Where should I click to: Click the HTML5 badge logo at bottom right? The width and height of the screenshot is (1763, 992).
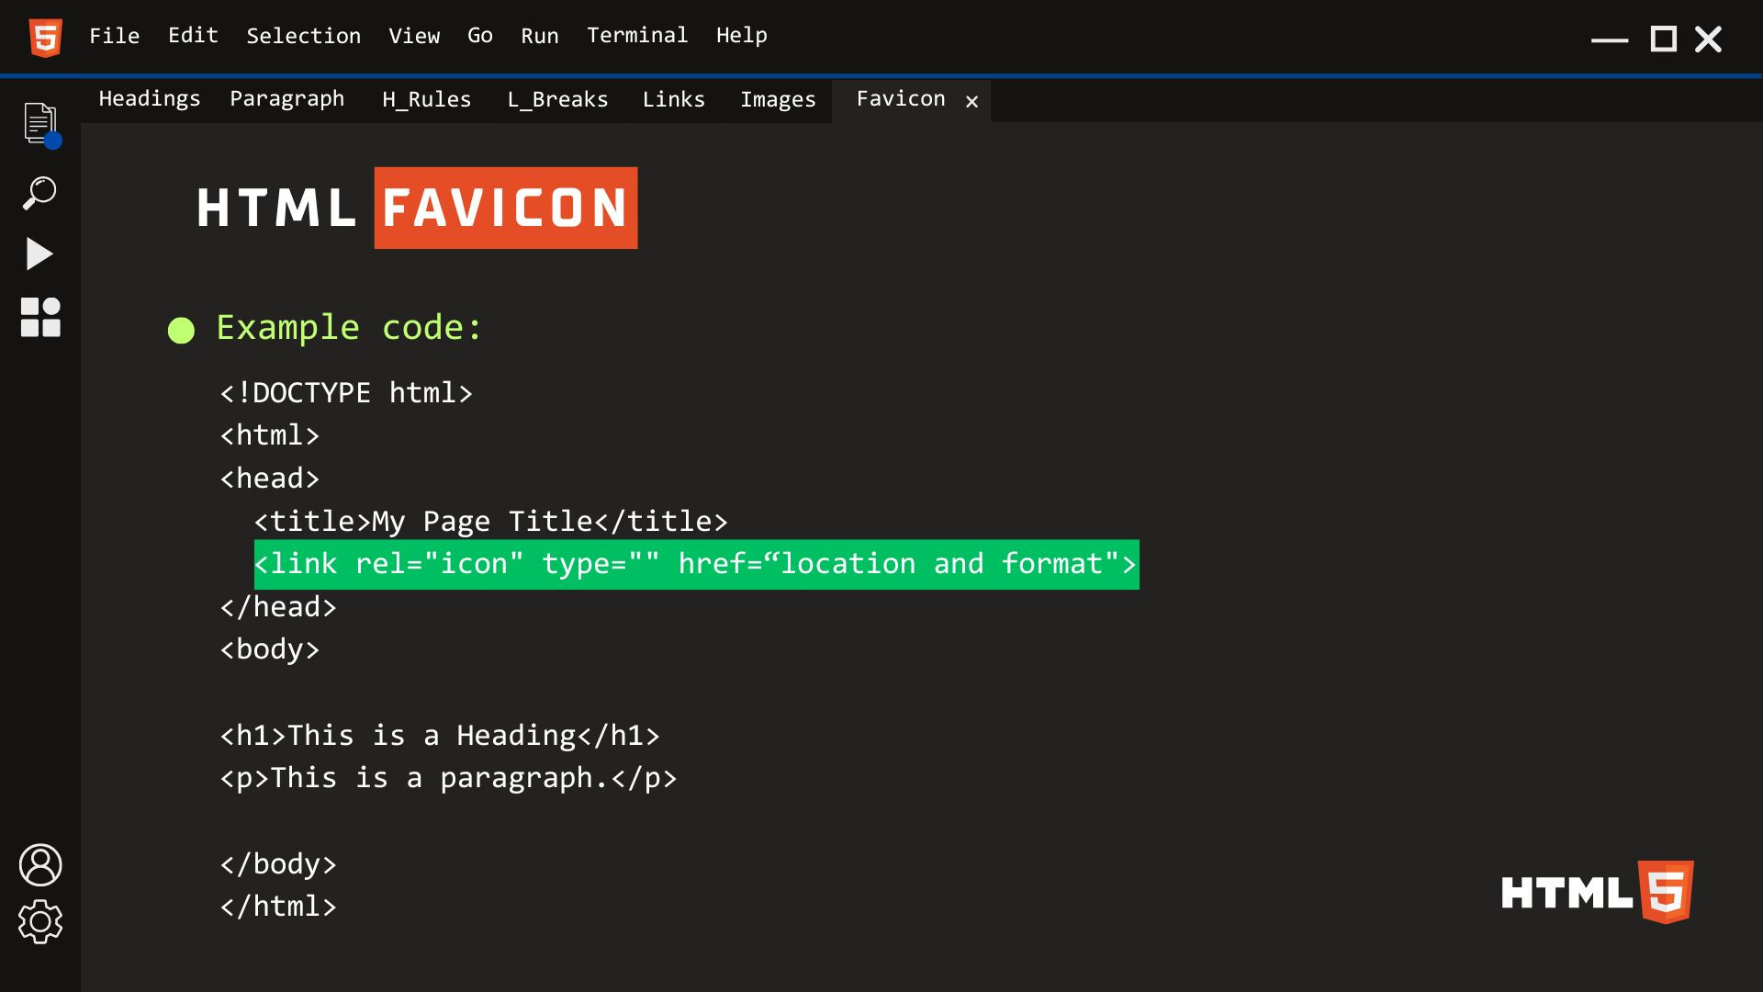coord(1598,892)
